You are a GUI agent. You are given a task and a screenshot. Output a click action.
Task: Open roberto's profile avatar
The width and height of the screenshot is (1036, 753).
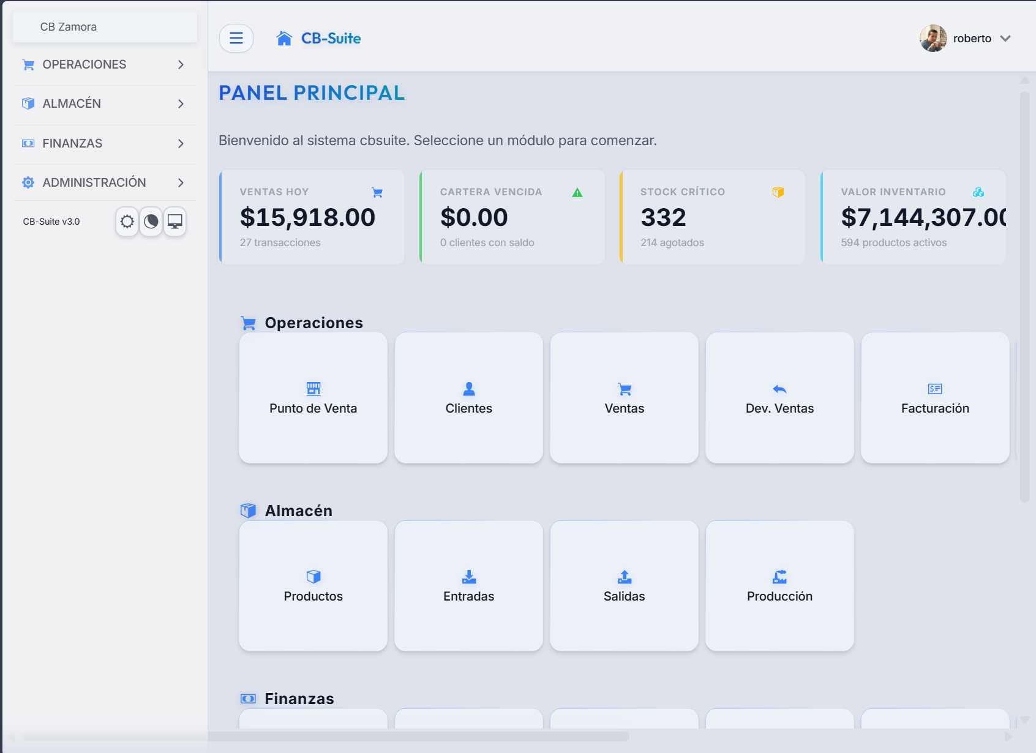point(933,39)
